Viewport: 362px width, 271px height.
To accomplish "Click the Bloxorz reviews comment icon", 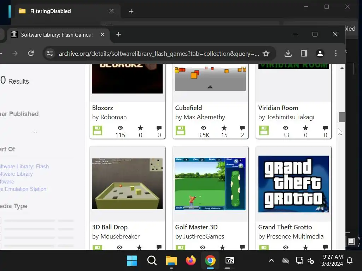I will click(159, 128).
